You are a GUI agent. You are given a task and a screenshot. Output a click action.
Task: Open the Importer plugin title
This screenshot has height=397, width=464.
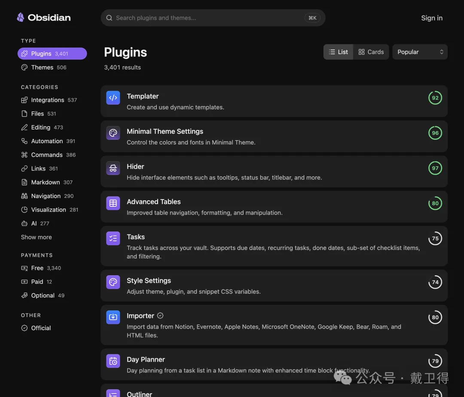[140, 316]
